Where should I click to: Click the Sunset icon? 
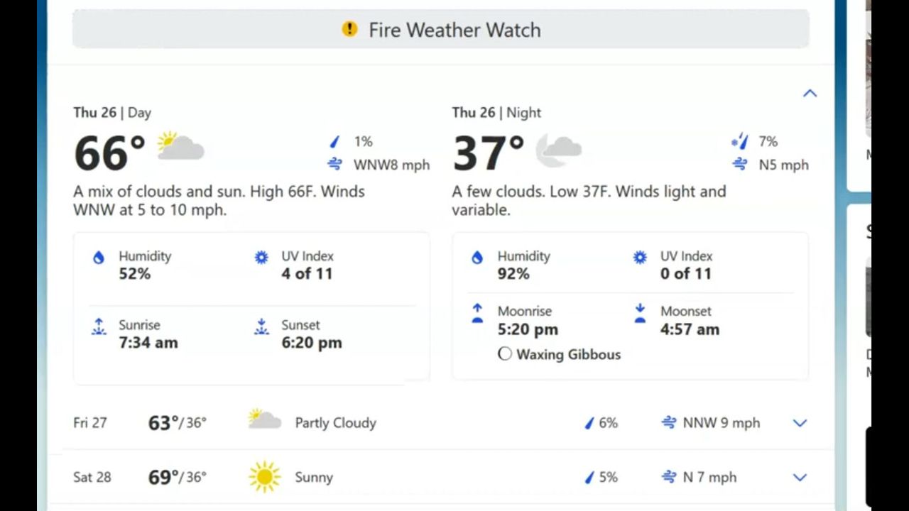tap(261, 327)
